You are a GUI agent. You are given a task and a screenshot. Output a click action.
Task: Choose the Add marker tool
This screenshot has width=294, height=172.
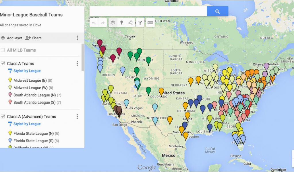[121, 23]
